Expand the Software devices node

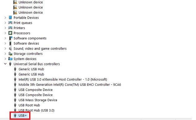[5, 43]
